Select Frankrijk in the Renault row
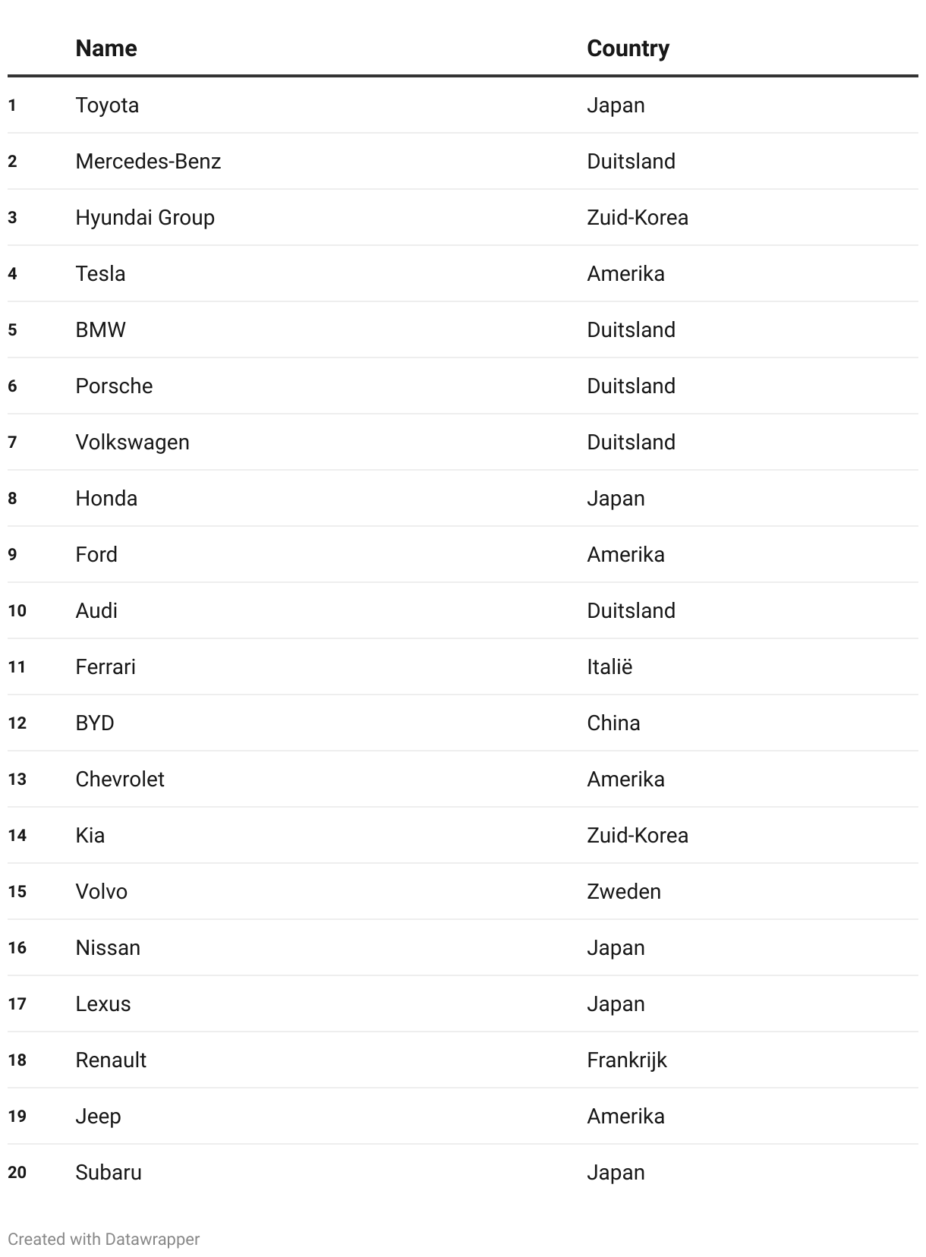This screenshot has width=926, height=1257. (627, 1060)
